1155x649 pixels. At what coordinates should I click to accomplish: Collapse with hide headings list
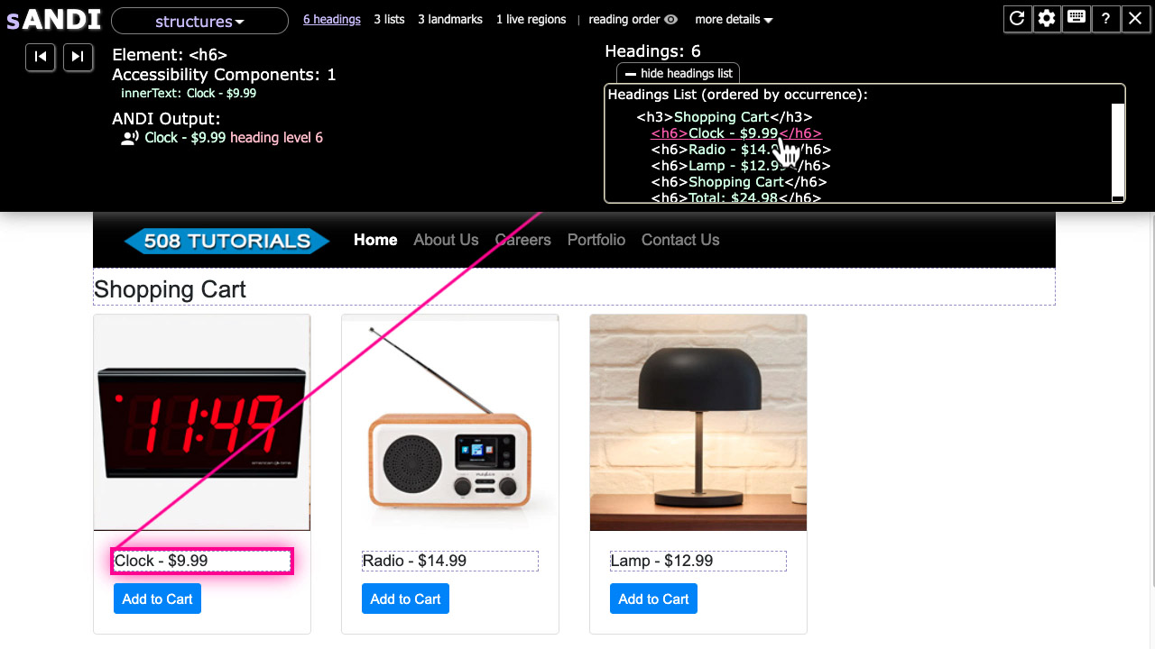[x=679, y=74]
